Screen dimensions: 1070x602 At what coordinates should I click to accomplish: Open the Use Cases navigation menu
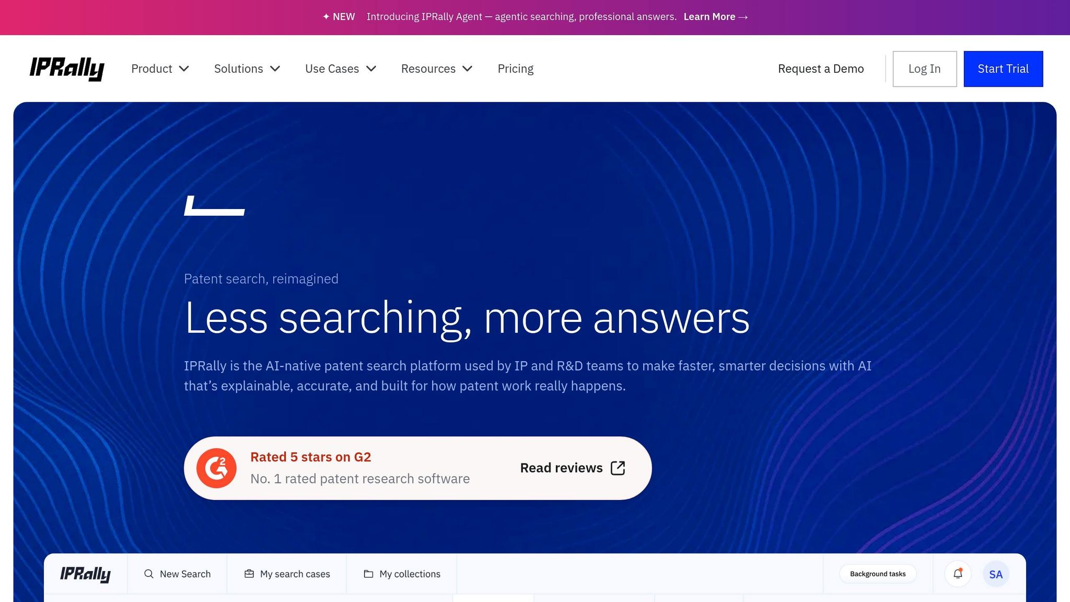[x=341, y=68]
